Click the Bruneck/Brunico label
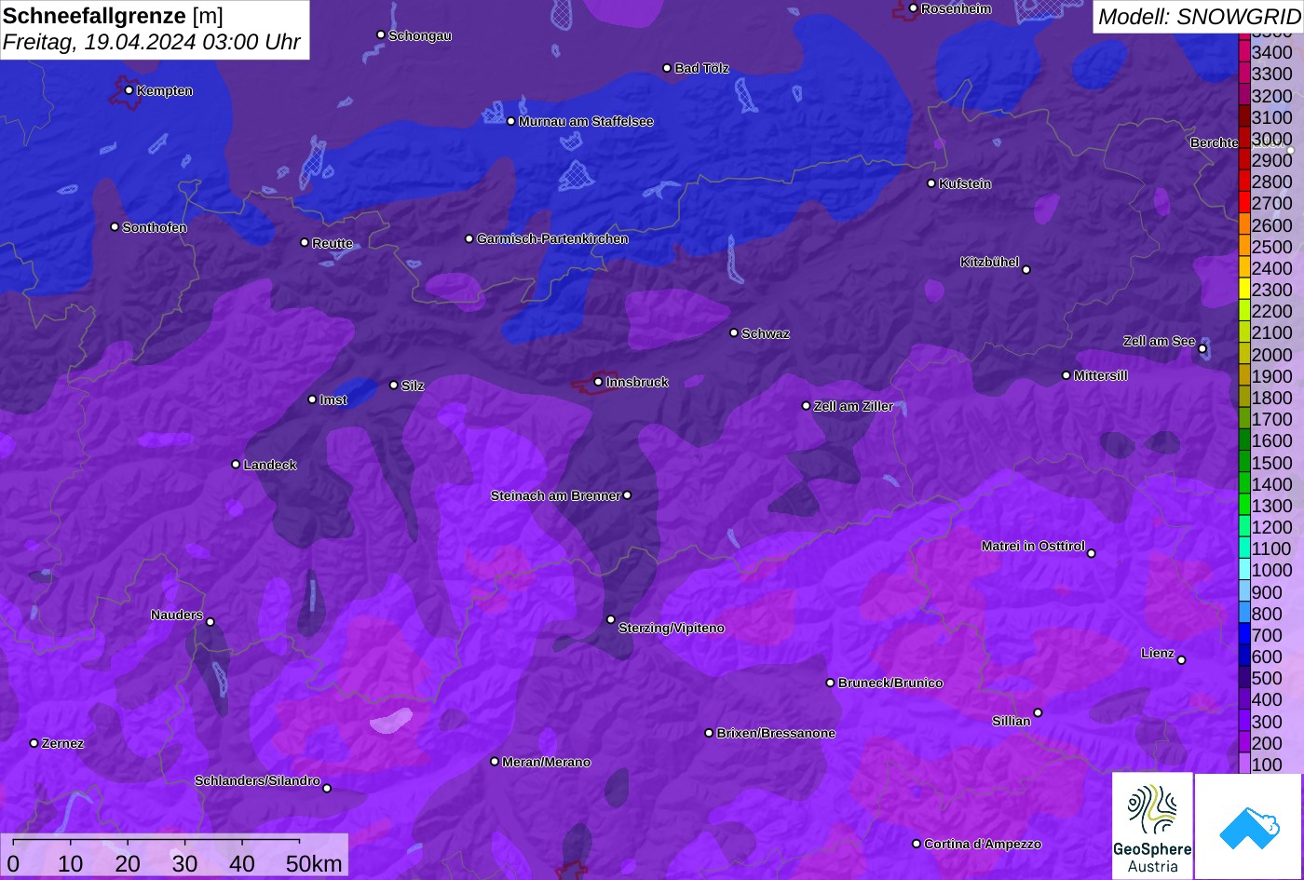The image size is (1304, 880). tap(890, 683)
